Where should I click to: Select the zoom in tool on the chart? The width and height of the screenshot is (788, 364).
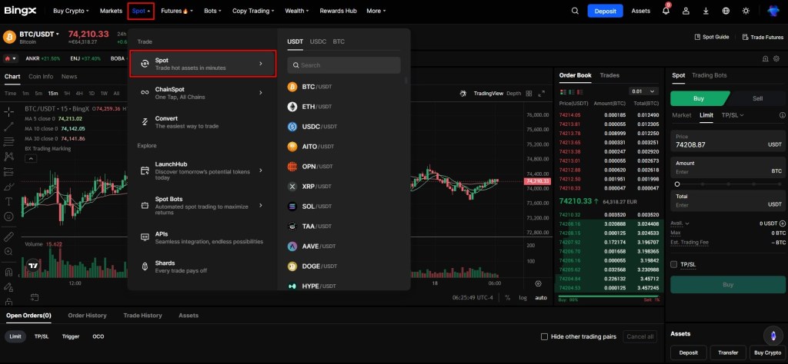click(8, 252)
